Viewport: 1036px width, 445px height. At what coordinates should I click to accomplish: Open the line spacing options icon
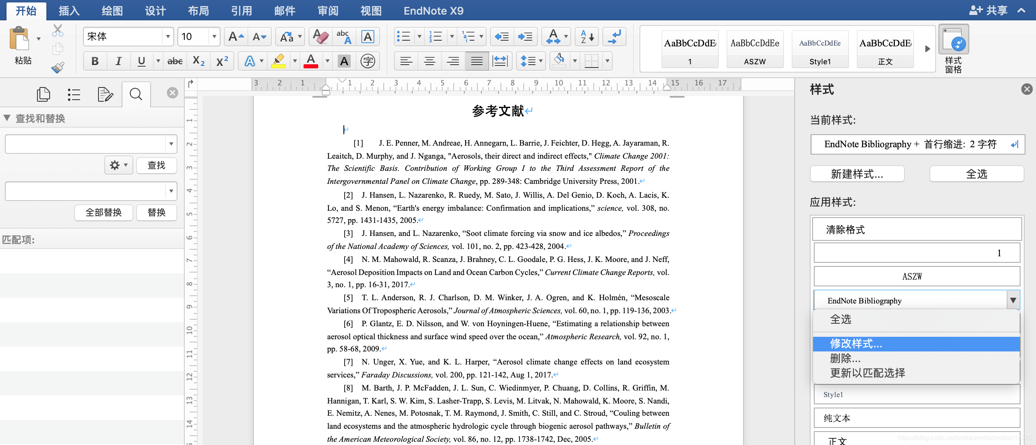point(528,61)
